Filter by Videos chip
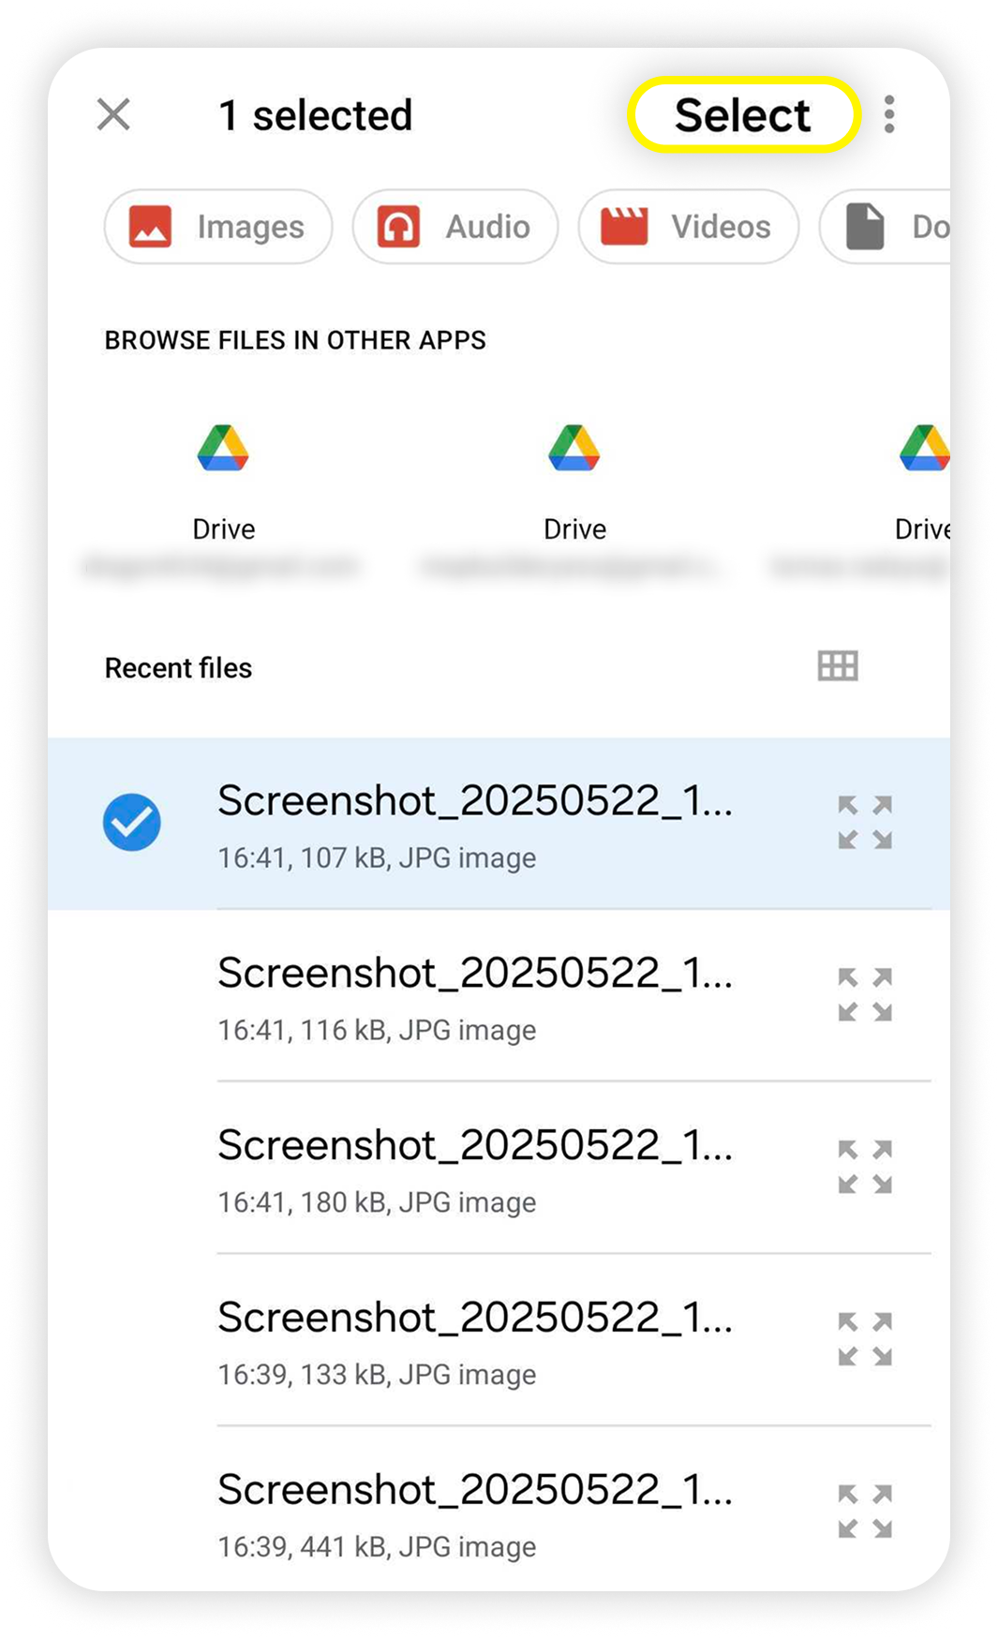This screenshot has height=1639, width=998. pos(689,227)
